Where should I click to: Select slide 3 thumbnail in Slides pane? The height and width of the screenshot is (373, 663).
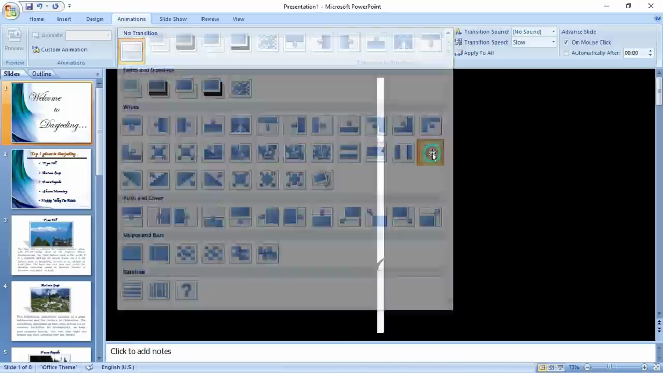point(51,245)
